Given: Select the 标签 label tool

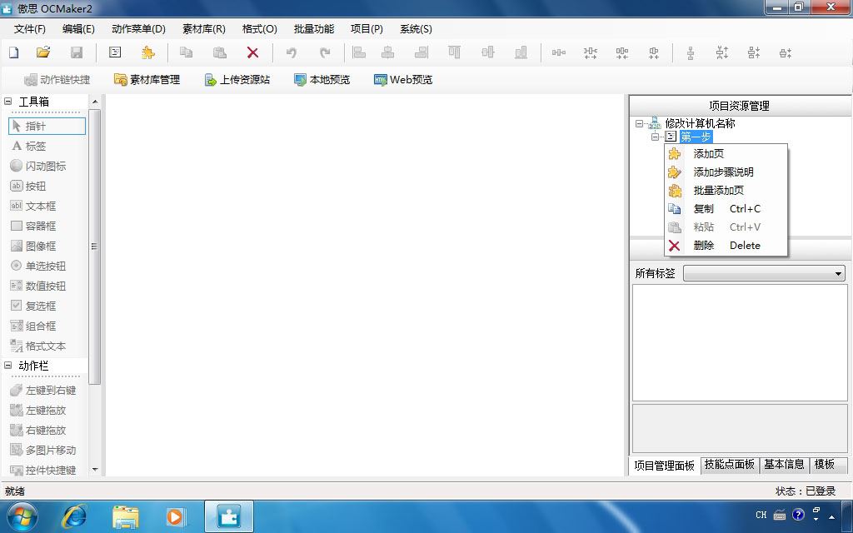Looking at the screenshot, I should click(x=47, y=146).
